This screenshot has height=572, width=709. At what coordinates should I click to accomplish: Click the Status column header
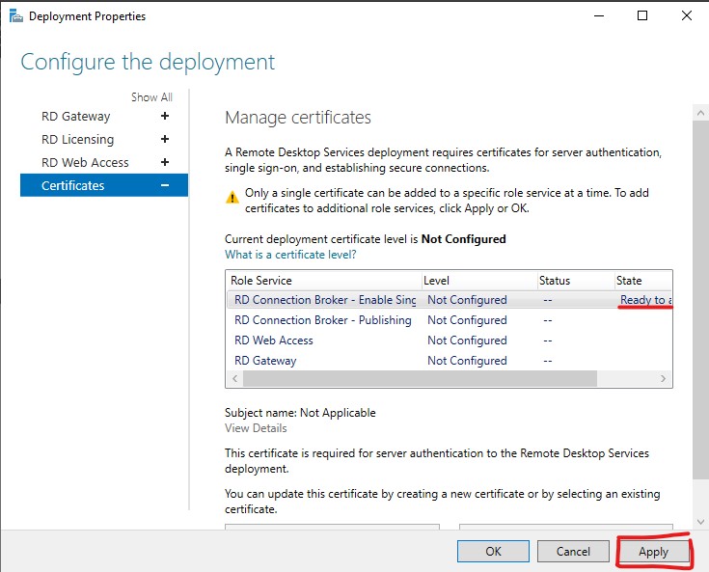(576, 281)
